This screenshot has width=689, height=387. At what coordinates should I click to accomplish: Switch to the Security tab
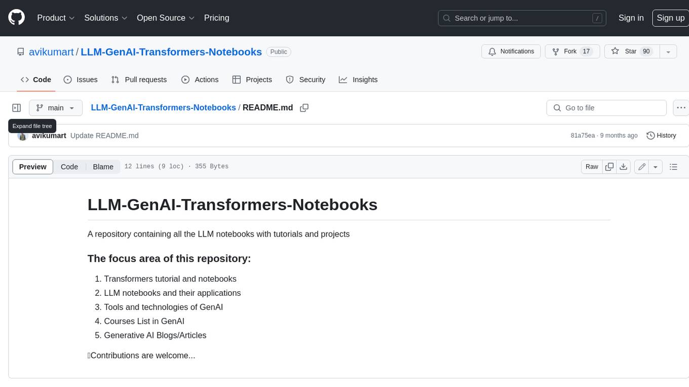click(305, 80)
